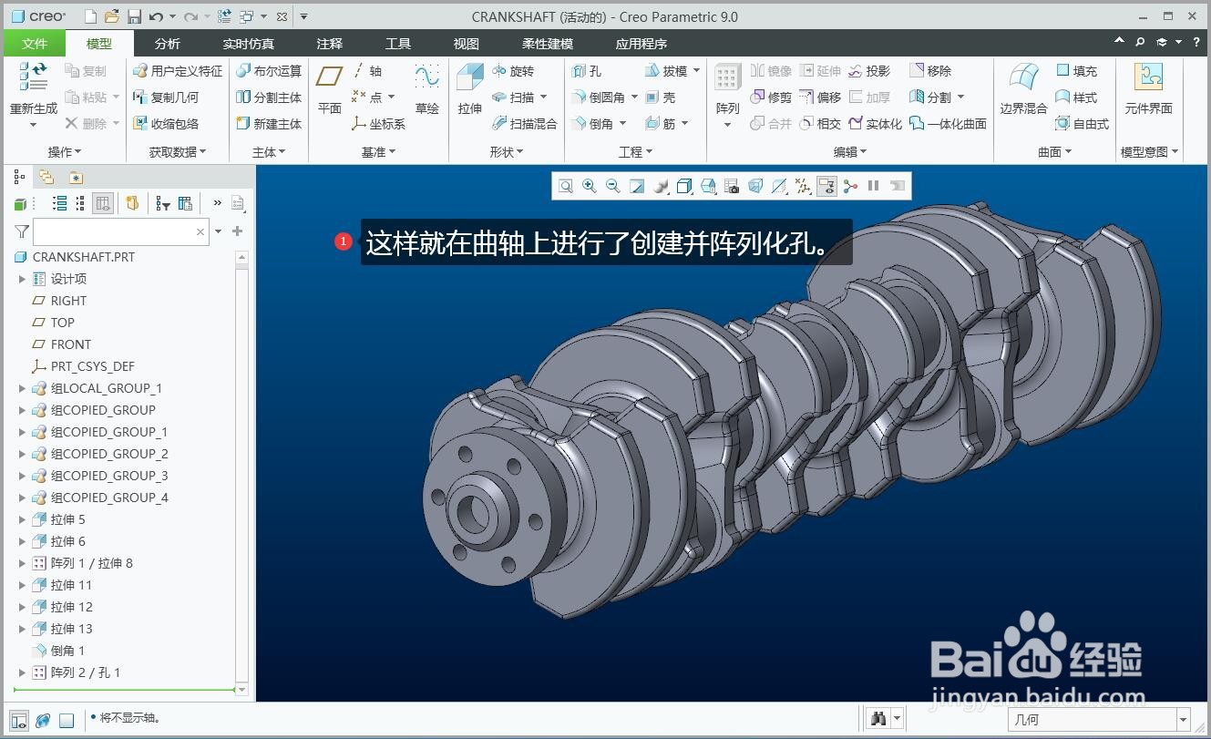This screenshot has height=739, width=1211.
Task: Expand the 设计项 tree node
Action: [22, 279]
